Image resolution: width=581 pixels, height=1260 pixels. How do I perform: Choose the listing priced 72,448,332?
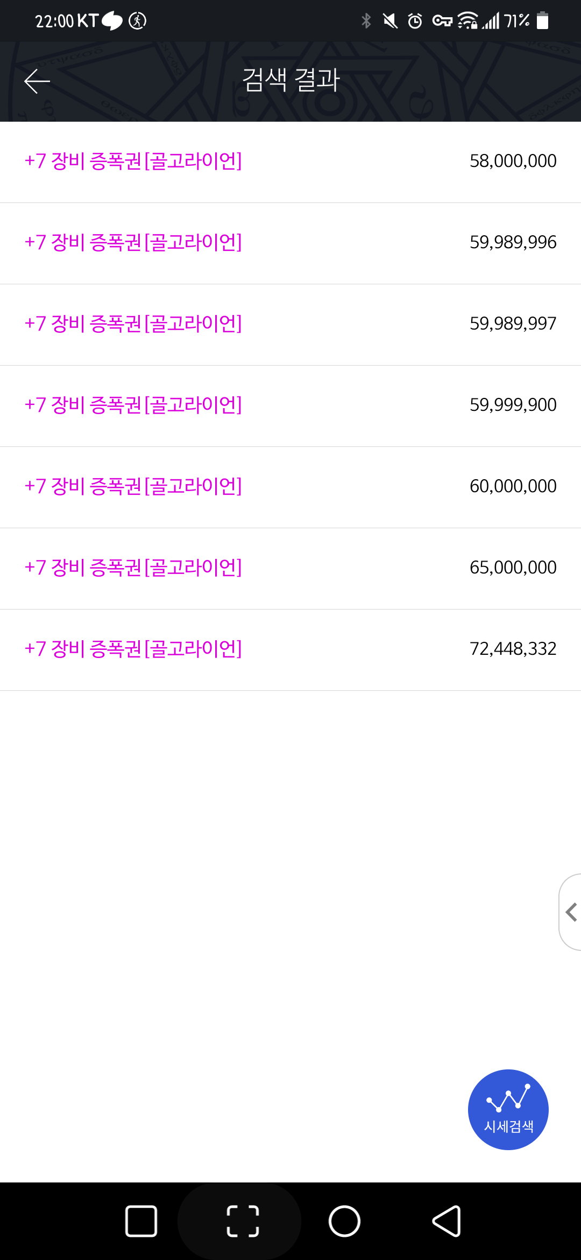(x=290, y=649)
